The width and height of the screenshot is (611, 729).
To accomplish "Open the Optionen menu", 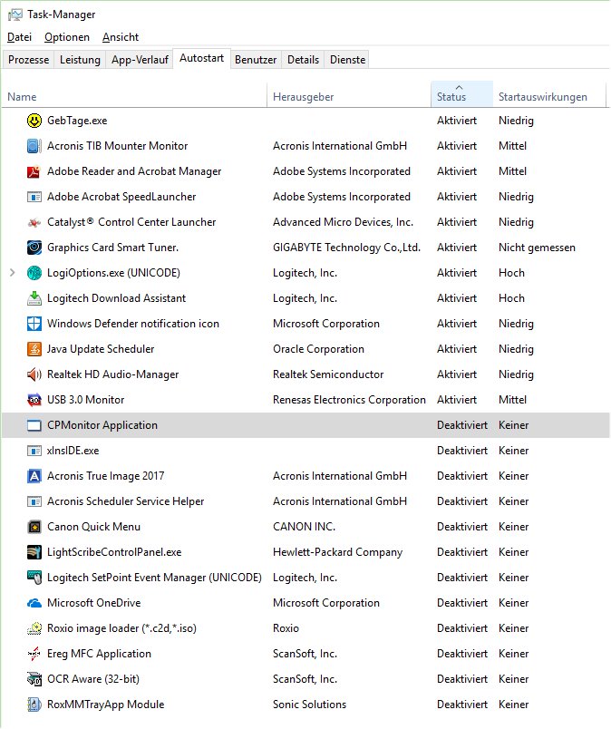I will click(x=67, y=37).
